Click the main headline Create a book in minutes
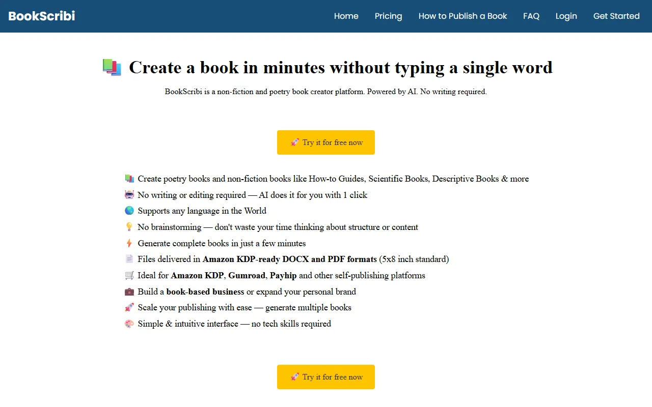652x407 pixels. point(341,67)
